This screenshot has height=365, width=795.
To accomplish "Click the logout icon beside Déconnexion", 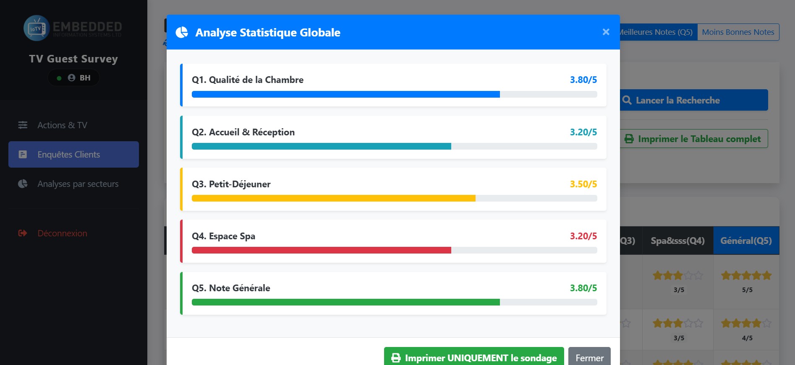I will tap(23, 233).
